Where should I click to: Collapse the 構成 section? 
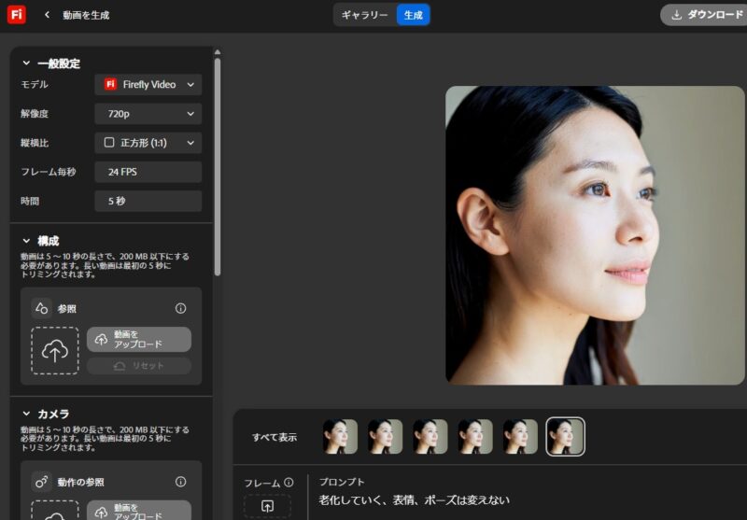(x=26, y=241)
